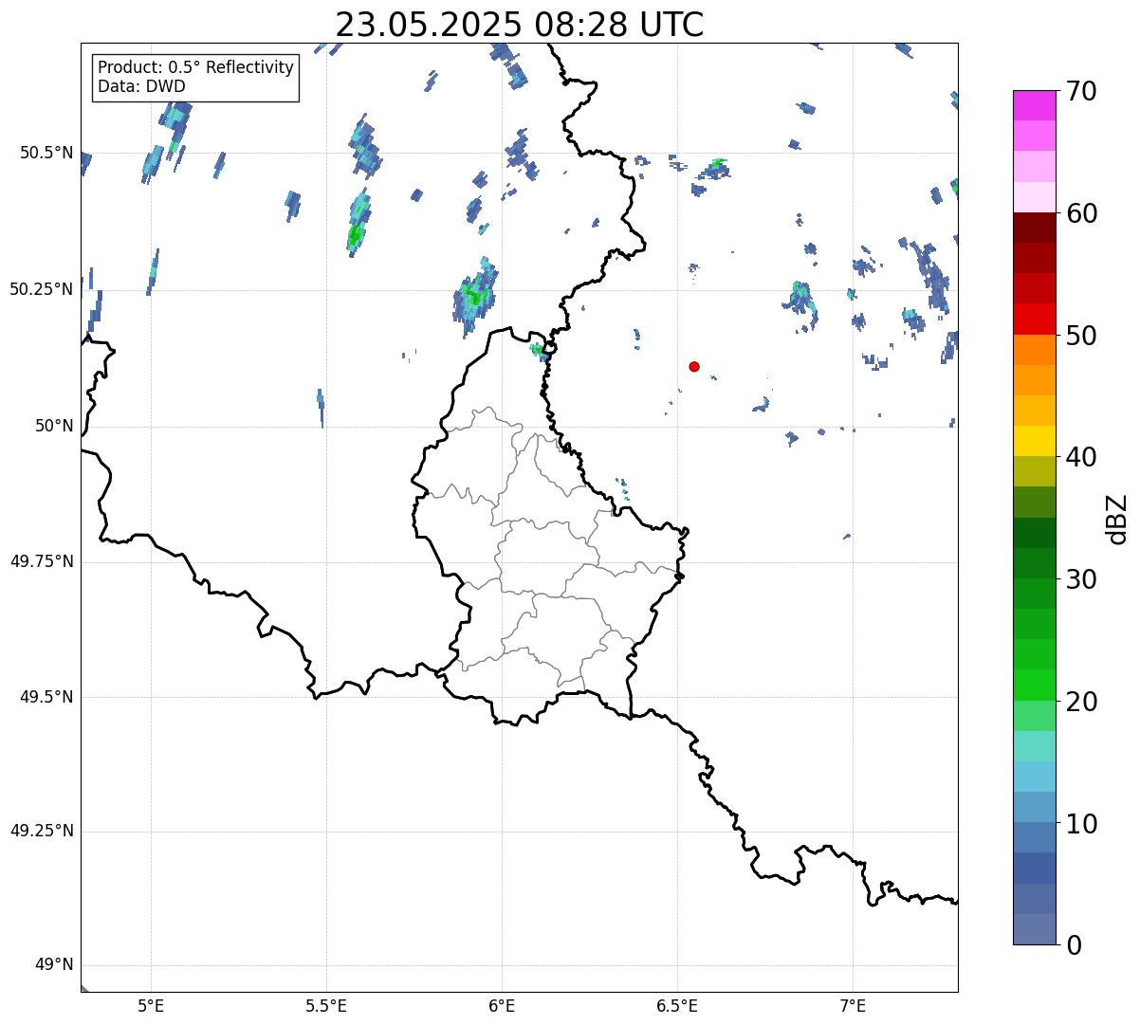Image resolution: width=1140 pixels, height=1025 pixels.
Task: Click the 'Data: DWD' label
Action: pyautogui.click(x=141, y=86)
